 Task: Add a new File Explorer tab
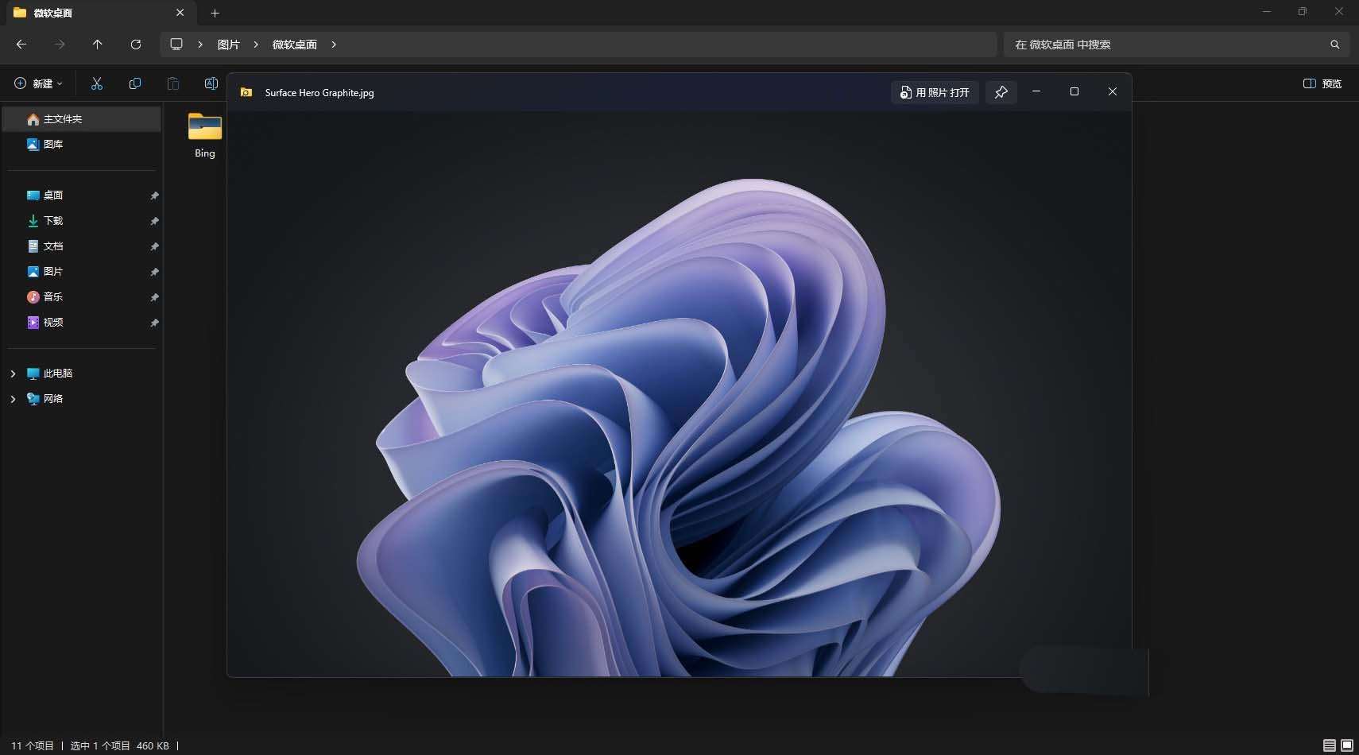point(215,13)
